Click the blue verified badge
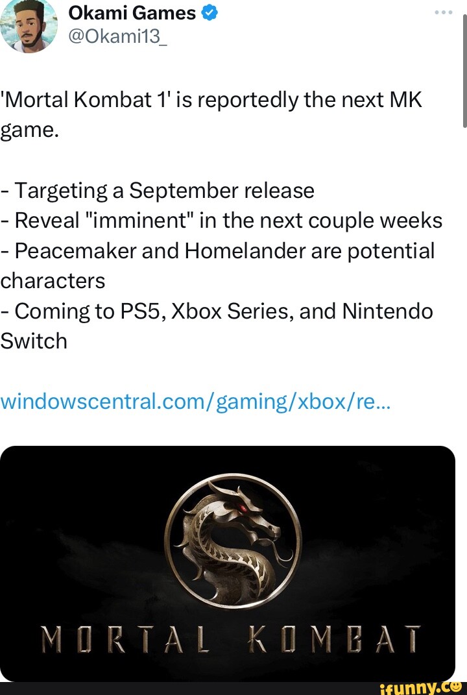This screenshot has width=467, height=695. pyautogui.click(x=209, y=12)
